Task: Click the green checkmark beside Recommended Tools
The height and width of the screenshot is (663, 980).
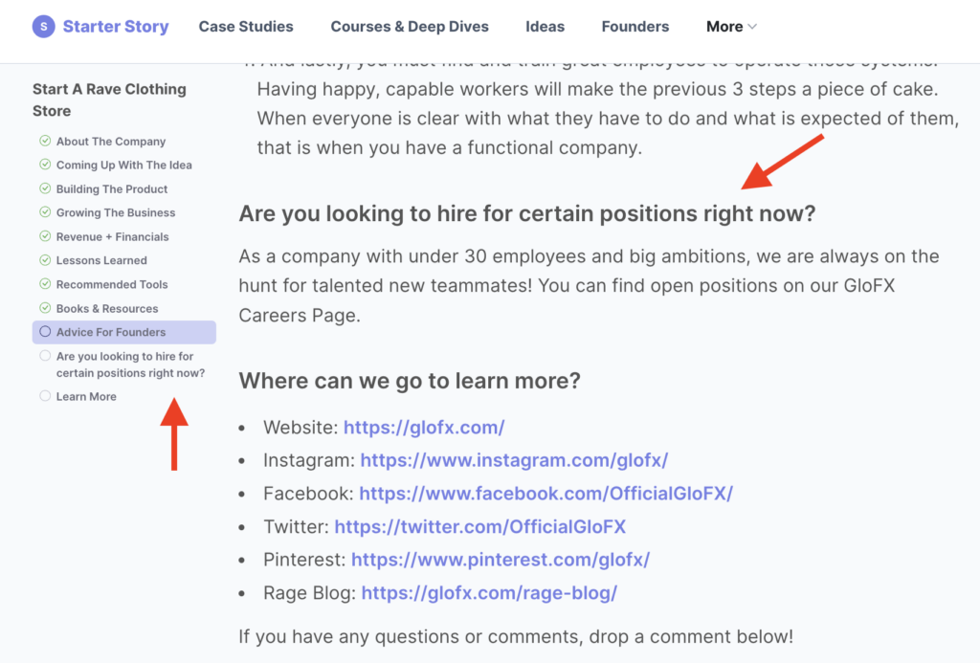Action: pos(45,284)
